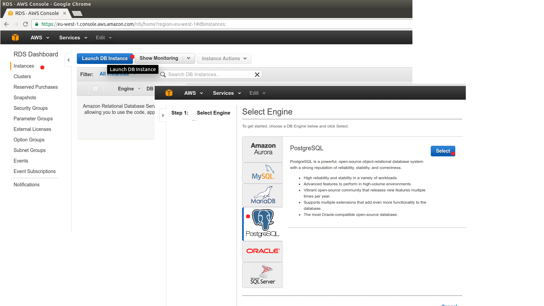The image size is (544, 306).
Task: Open Option Groups in the sidebar
Action: 29,140
